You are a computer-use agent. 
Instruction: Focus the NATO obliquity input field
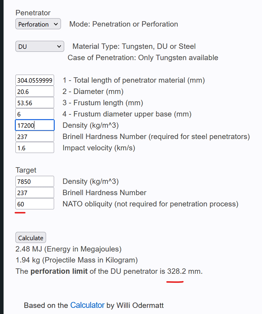click(35, 204)
